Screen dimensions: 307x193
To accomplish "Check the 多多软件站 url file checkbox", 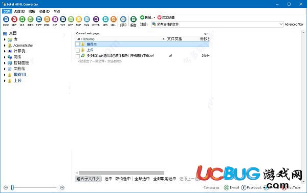I will click(78, 56).
